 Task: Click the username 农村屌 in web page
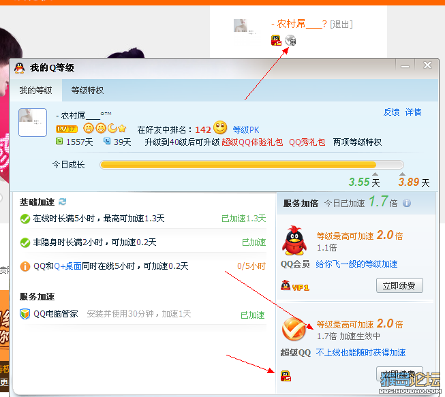298,24
